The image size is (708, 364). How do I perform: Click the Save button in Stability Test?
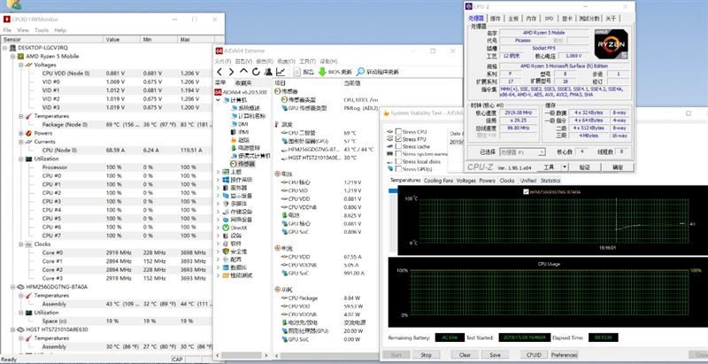pos(495,355)
